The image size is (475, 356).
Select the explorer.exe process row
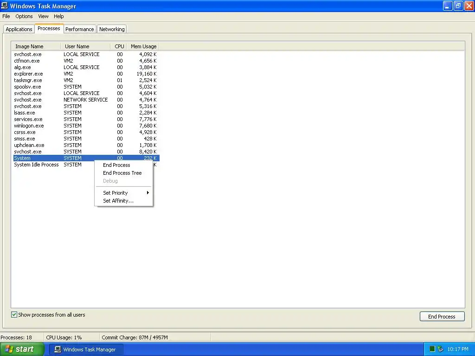(x=86, y=74)
